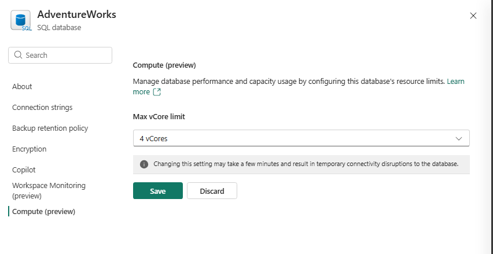Switch to Copilot settings

[24, 170]
